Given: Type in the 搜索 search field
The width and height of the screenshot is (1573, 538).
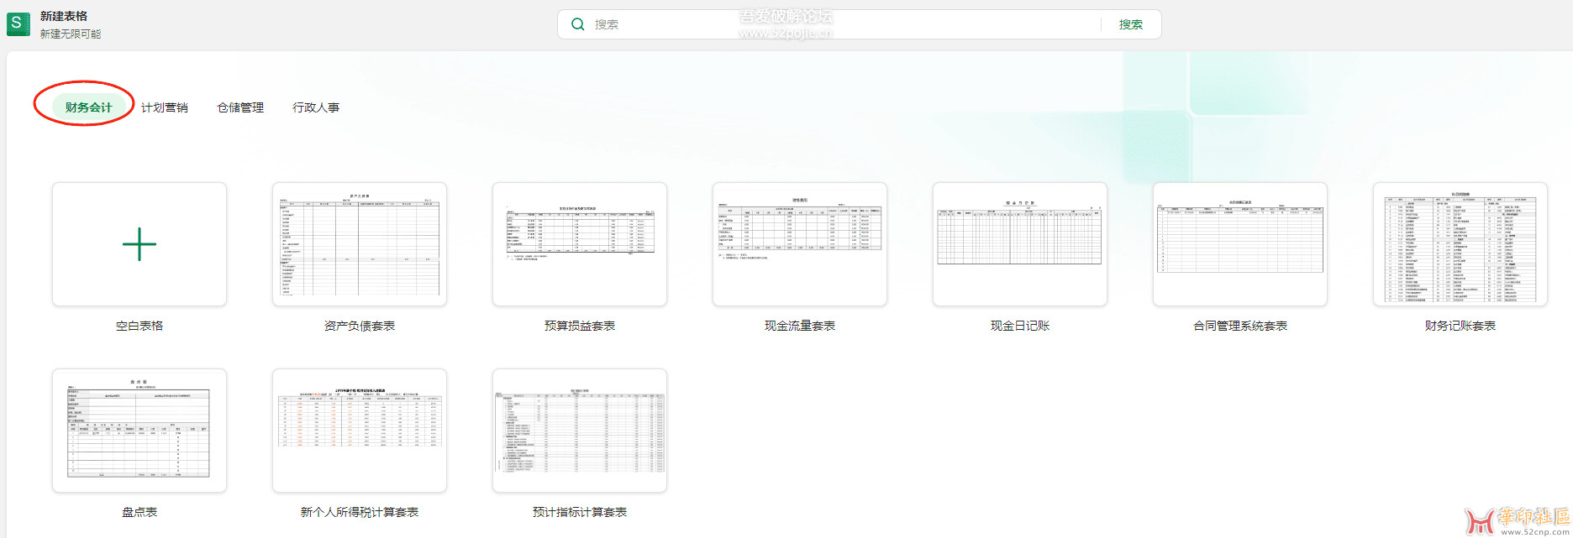Looking at the screenshot, I should click(840, 24).
